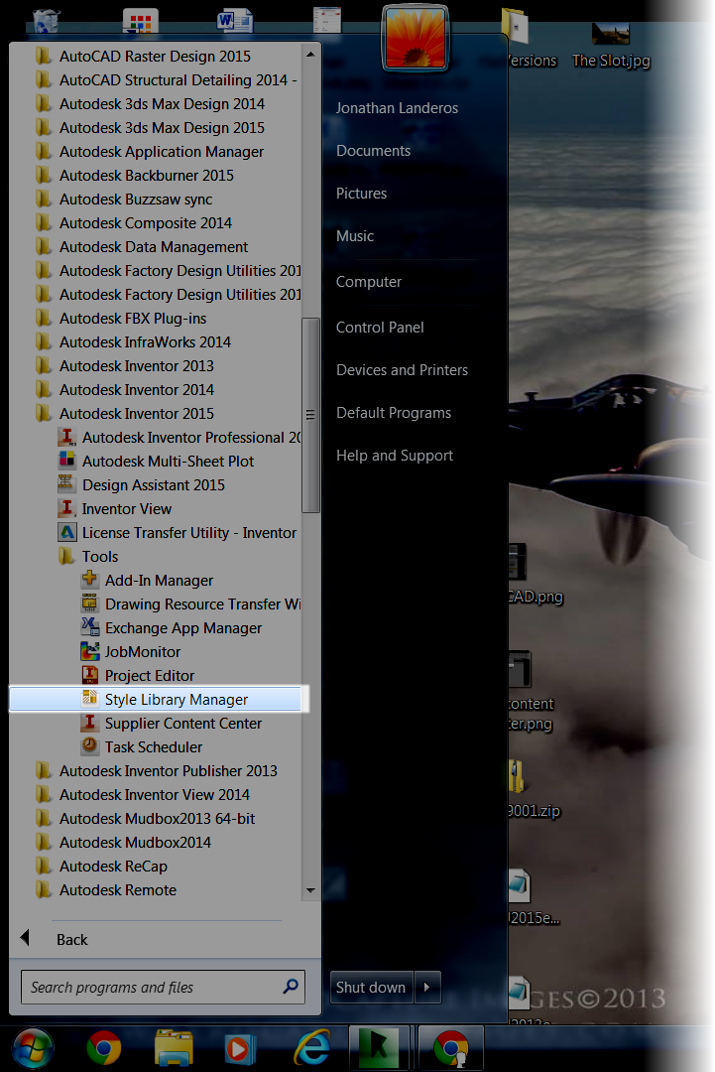Screen dimensions: 715x1072
Task: Open Control Panel
Action: click(x=380, y=328)
